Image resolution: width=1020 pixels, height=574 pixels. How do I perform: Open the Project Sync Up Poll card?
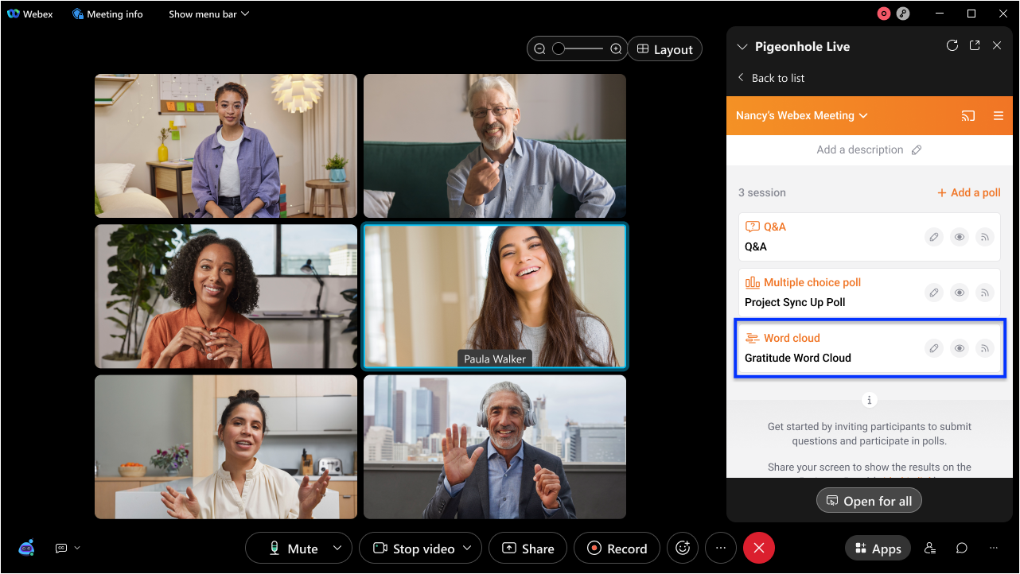[x=870, y=293]
